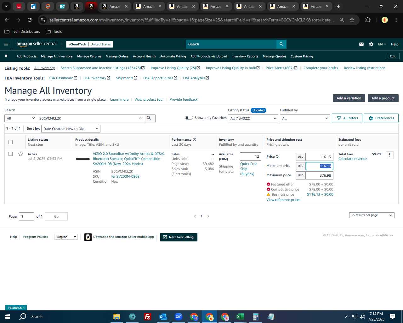Open the settings gear icon in header
Viewport: 403px width, 323px height.
coord(371,44)
